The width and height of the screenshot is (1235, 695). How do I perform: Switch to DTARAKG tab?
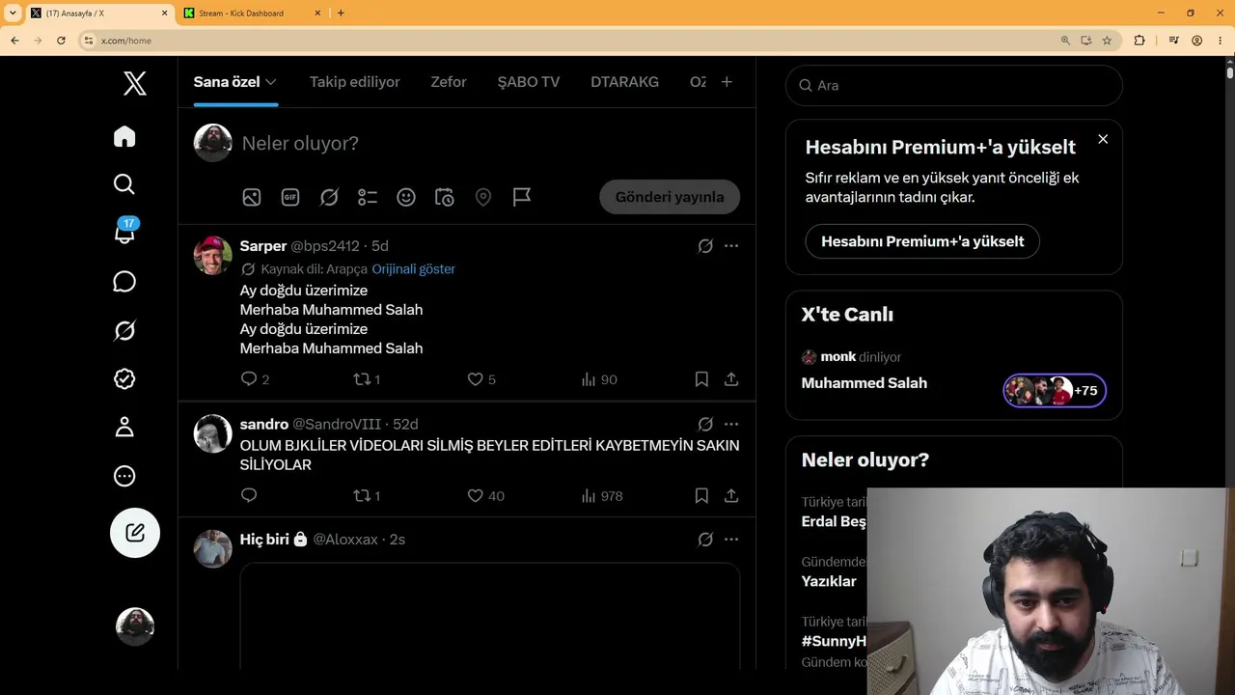[x=624, y=82]
